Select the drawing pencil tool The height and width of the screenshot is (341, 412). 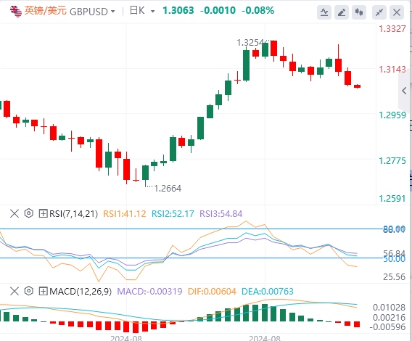[342, 12]
